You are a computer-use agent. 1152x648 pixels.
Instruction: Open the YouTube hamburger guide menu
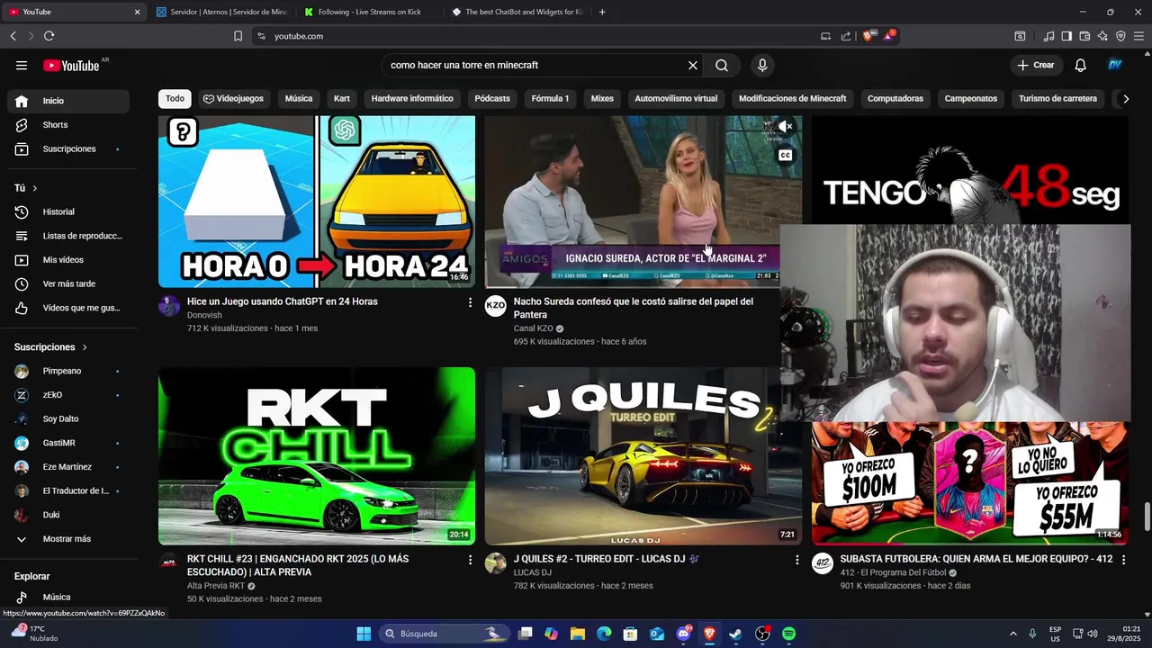click(22, 65)
